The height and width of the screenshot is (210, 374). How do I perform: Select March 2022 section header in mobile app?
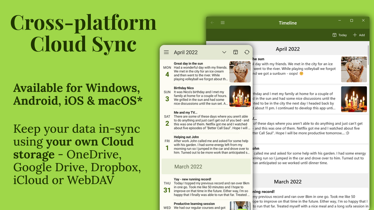tap(206, 167)
